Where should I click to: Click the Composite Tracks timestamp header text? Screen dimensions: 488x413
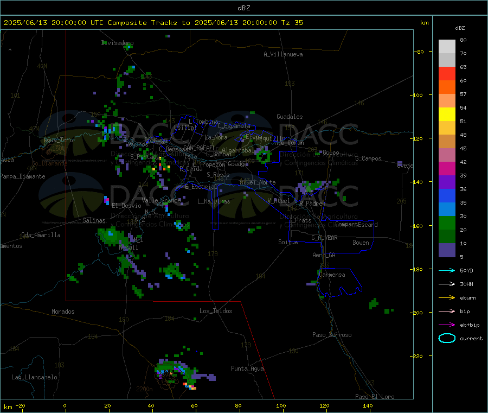pyautogui.click(x=153, y=23)
